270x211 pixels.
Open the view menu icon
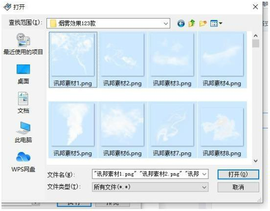click(214, 23)
